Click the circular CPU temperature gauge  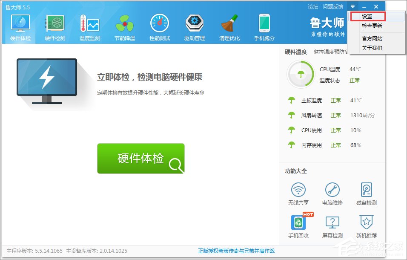301,73
